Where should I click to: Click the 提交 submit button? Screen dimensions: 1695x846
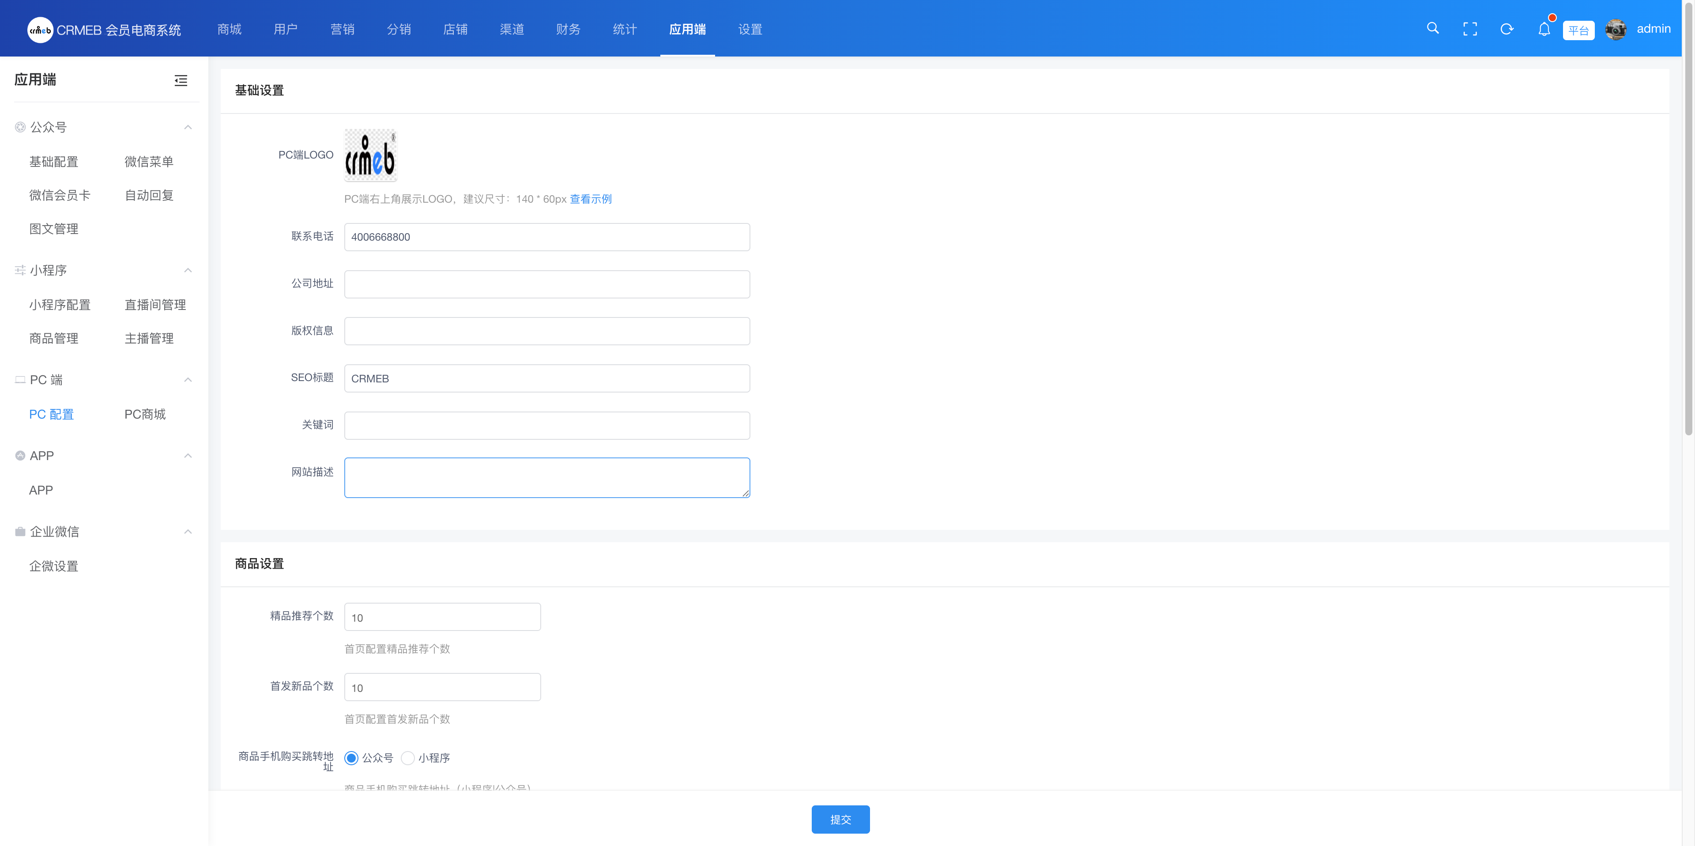point(840,819)
